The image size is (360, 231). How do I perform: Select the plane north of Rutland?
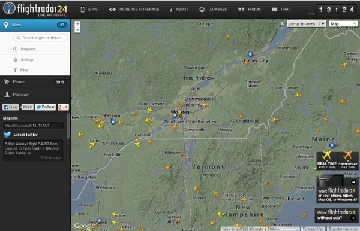pyautogui.click(x=196, y=188)
